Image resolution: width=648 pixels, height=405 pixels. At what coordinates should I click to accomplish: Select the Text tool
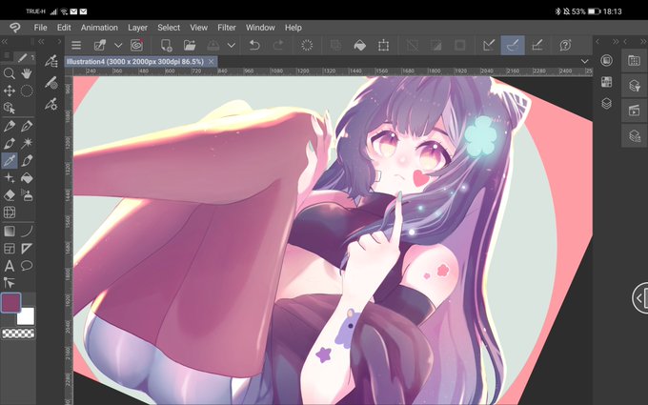click(10, 266)
